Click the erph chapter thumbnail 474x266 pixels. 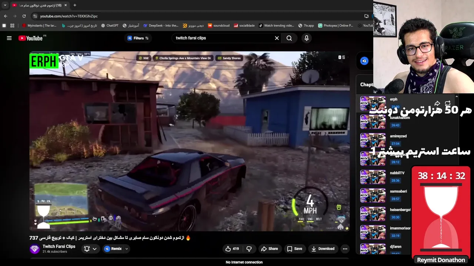tap(373, 103)
